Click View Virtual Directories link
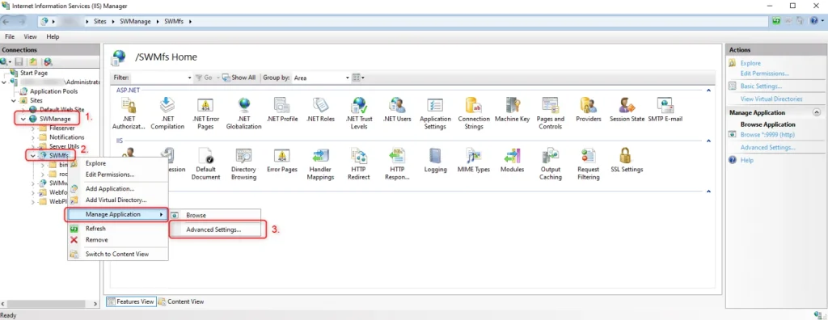Viewport: 828px width, 320px height. tap(771, 99)
